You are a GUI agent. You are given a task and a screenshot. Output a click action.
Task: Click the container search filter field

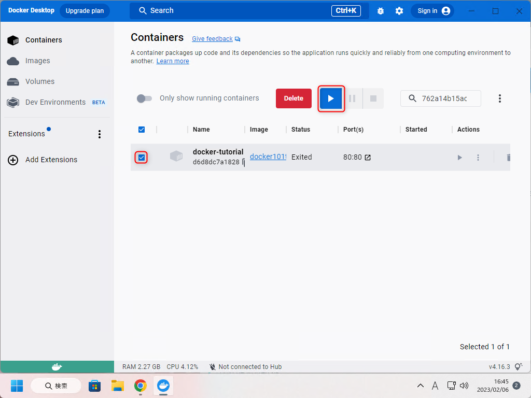point(441,98)
